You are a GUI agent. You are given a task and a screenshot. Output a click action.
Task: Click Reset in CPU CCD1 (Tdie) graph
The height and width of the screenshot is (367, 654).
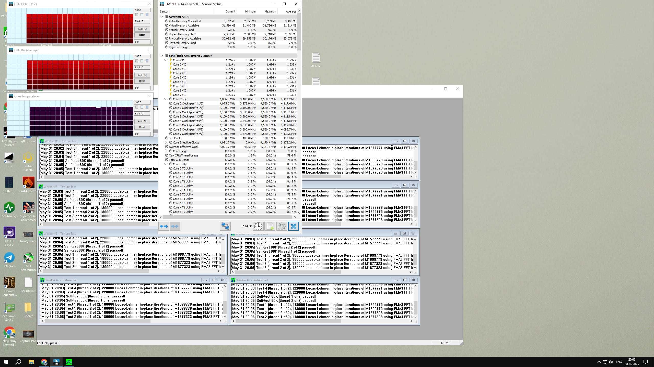(x=142, y=35)
